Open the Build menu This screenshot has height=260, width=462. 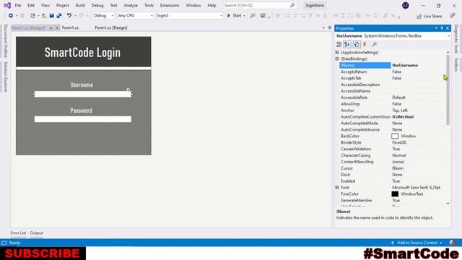[x=80, y=5]
